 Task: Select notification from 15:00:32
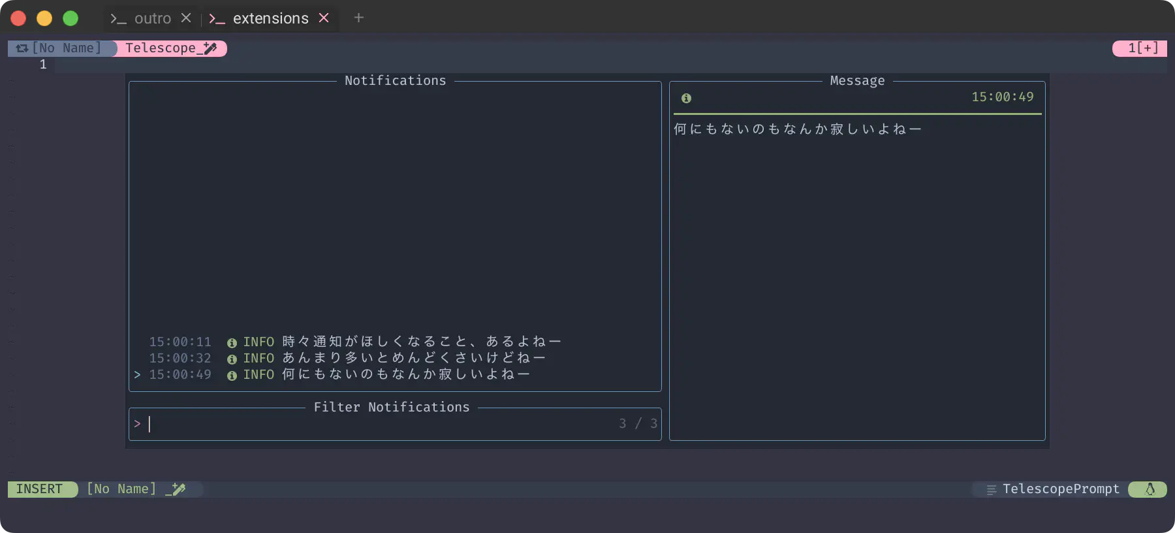point(395,358)
